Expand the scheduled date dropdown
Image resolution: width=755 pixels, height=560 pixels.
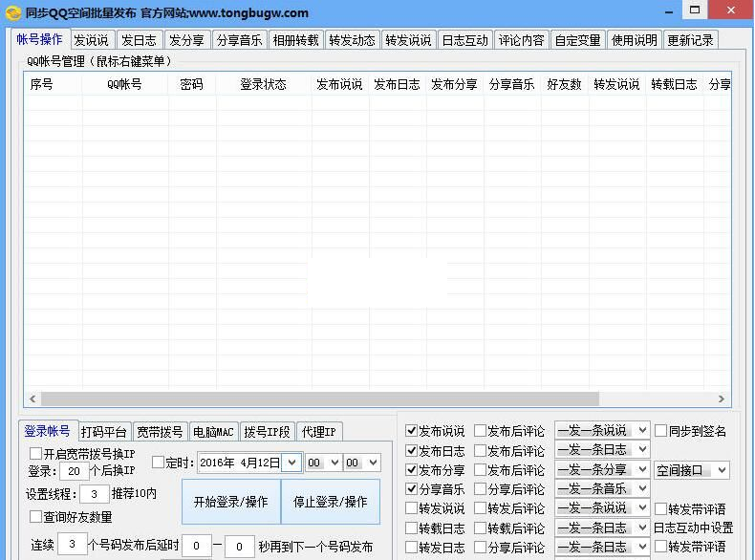tap(291, 463)
